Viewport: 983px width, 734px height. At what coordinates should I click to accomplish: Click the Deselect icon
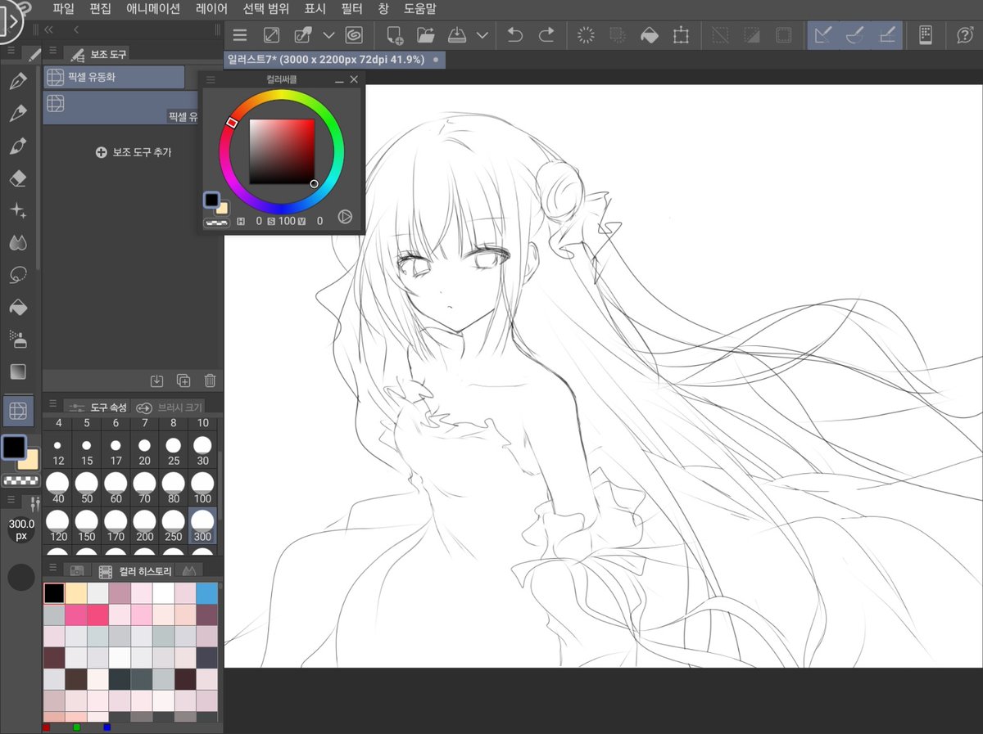point(720,35)
